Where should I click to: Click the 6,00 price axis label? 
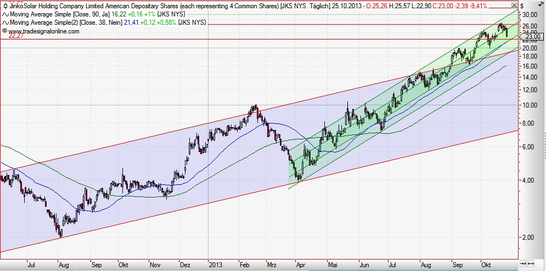click(529, 147)
